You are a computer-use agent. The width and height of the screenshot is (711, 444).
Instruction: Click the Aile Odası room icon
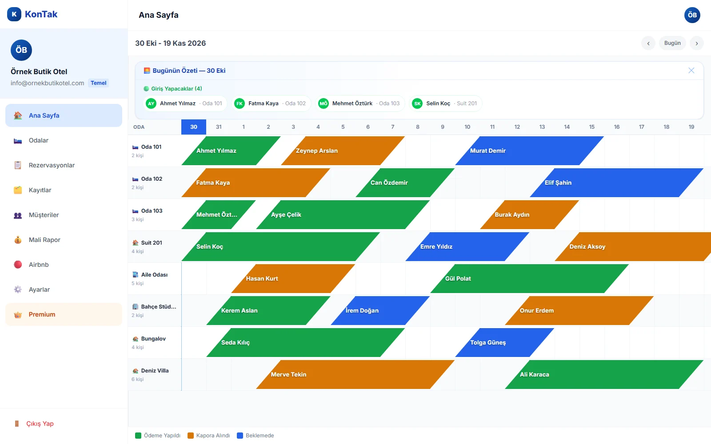136,275
